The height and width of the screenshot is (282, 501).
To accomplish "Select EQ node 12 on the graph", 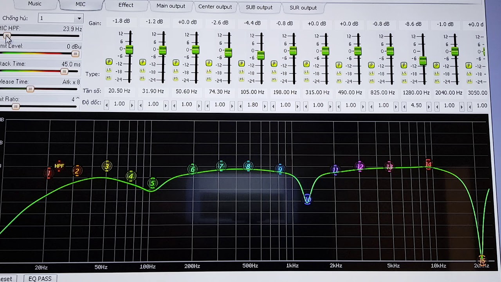I will coord(360,166).
